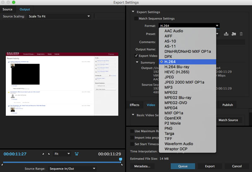Select Waveform Audio format
Viewport: 252px width, 172px height.
point(187,144)
